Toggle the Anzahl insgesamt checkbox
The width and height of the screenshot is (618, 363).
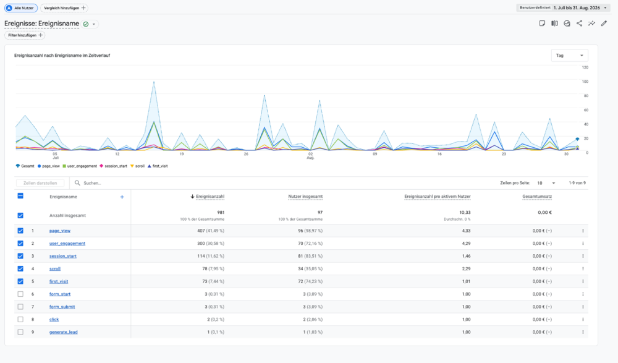click(x=20, y=215)
